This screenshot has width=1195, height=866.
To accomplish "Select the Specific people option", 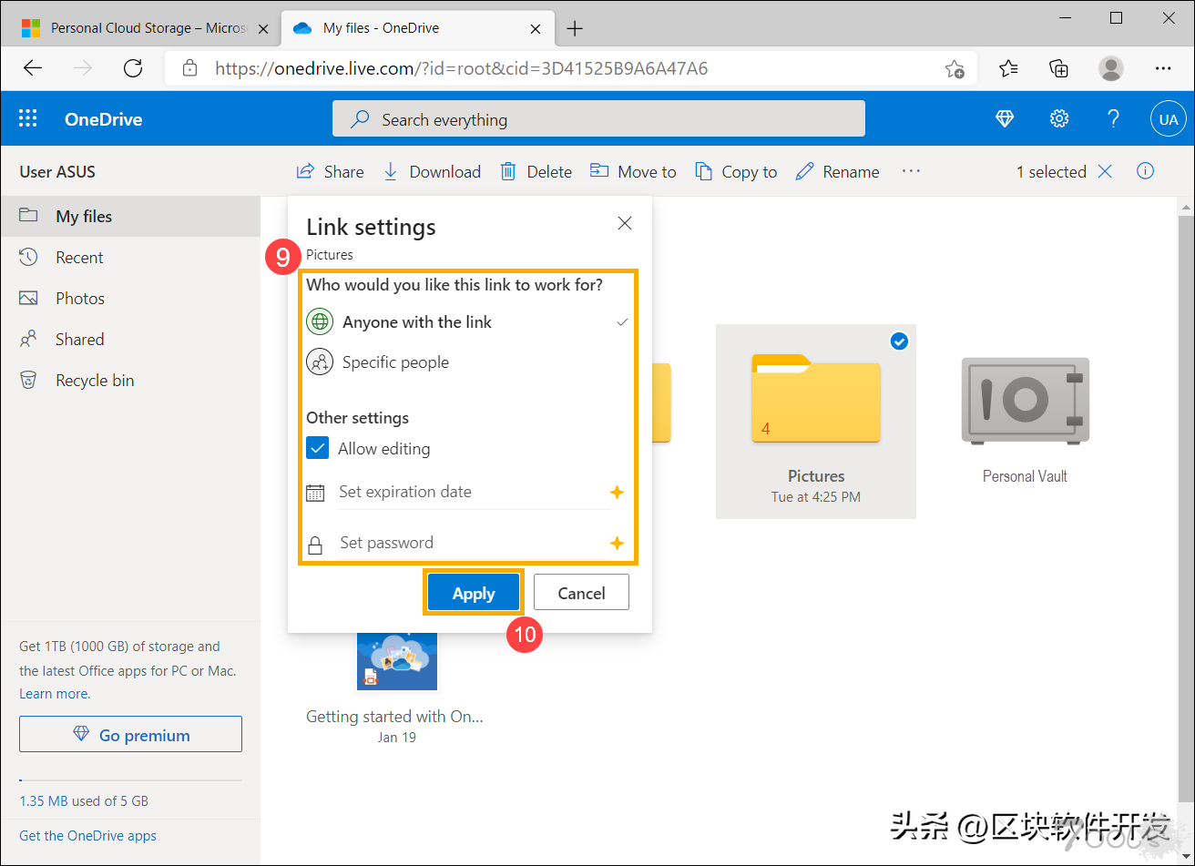I will [394, 362].
